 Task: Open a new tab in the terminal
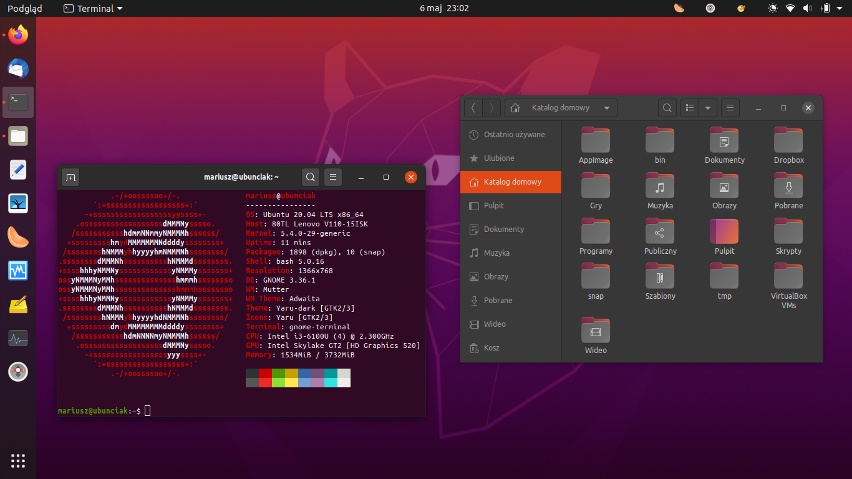pyautogui.click(x=71, y=178)
